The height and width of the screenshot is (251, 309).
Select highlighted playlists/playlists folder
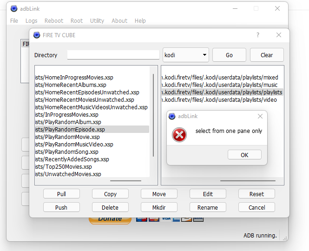pos(222,92)
